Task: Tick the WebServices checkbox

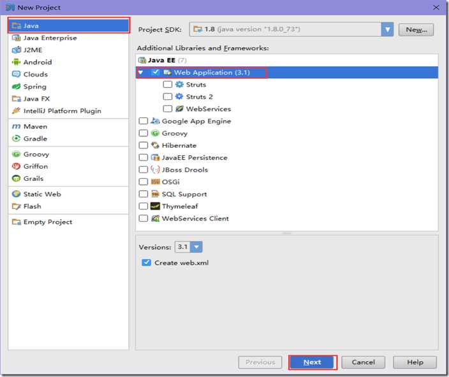Action: [x=168, y=109]
